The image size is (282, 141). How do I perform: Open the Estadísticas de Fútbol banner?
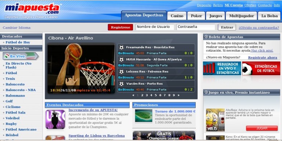tap(261, 68)
